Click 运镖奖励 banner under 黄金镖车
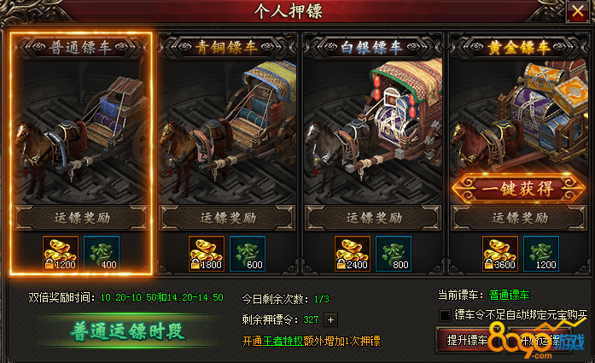595x363 pixels. tap(519, 218)
